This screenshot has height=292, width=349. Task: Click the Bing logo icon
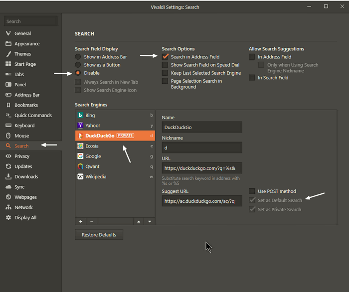pos(80,115)
